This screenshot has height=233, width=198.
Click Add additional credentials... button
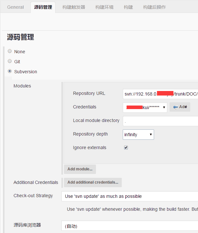coord(93,182)
